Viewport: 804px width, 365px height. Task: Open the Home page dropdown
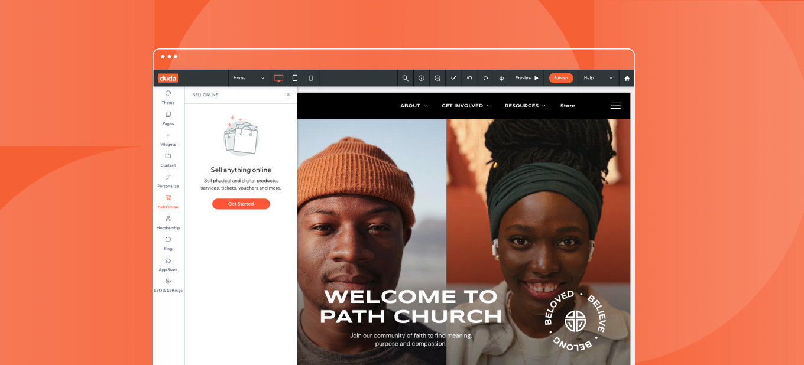point(249,78)
